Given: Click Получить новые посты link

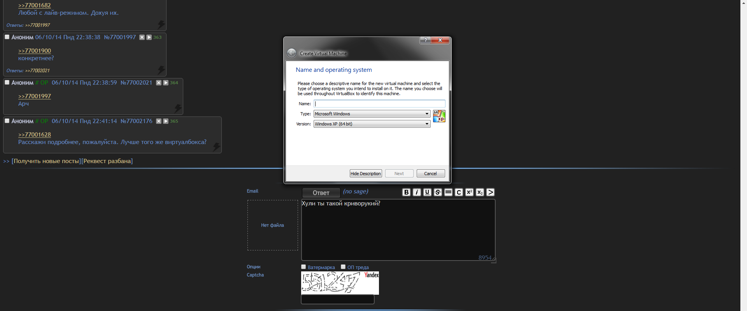Looking at the screenshot, I should point(47,161).
